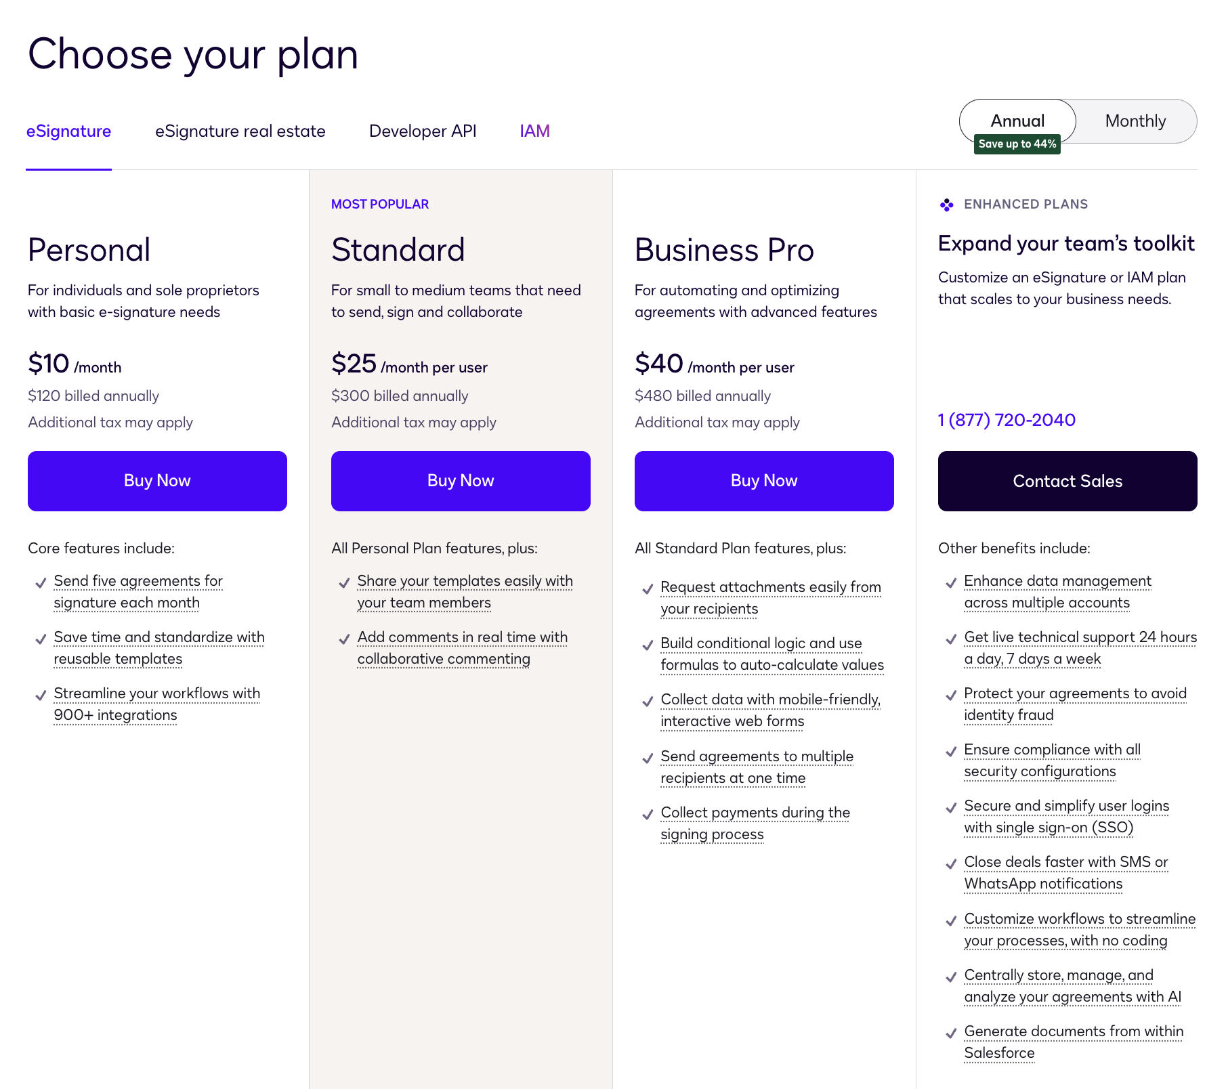The image size is (1226, 1089).
Task: Switch to the Developer API tab
Action: click(x=423, y=131)
